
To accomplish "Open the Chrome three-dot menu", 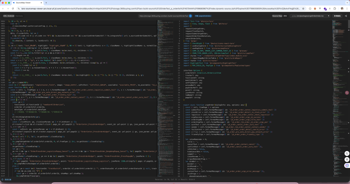I will click(347, 8).
